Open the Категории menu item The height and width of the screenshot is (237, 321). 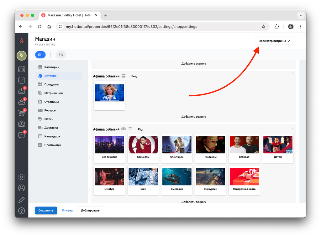click(x=58, y=67)
